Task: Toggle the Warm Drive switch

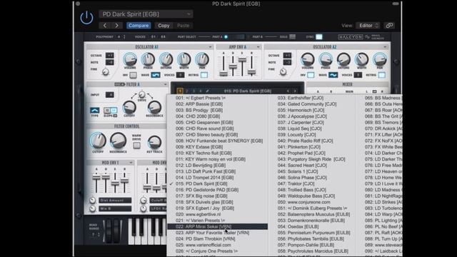Action: [x=136, y=145]
